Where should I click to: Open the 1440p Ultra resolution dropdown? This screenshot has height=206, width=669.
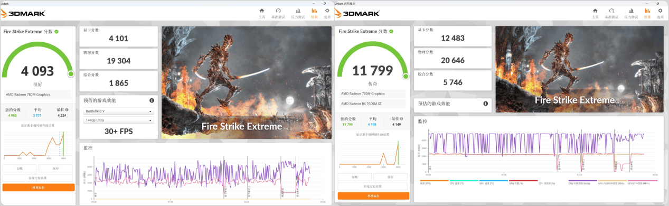pyautogui.click(x=119, y=120)
